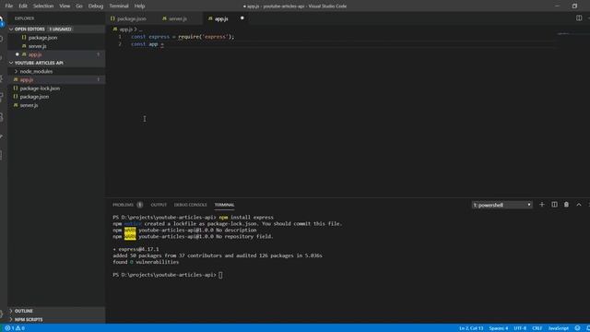Click the terminal prompt input line

tap(220, 275)
